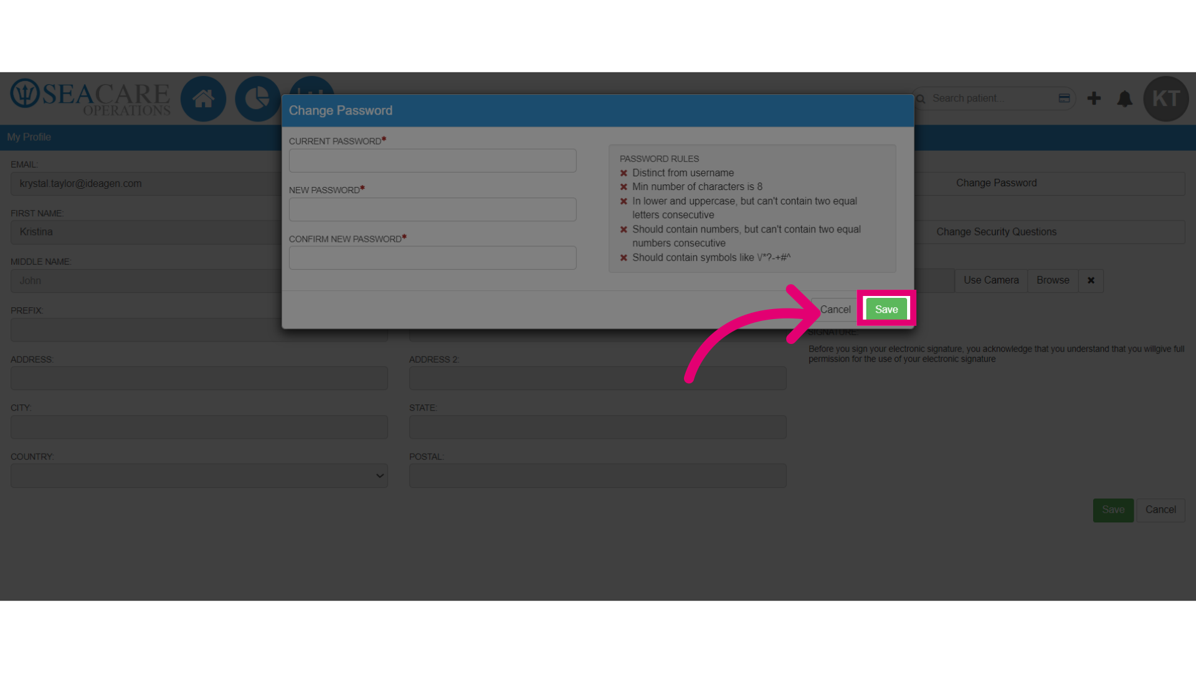Image resolution: width=1196 pixels, height=673 pixels.
Task: Open the notifications bell icon
Action: pos(1124,98)
